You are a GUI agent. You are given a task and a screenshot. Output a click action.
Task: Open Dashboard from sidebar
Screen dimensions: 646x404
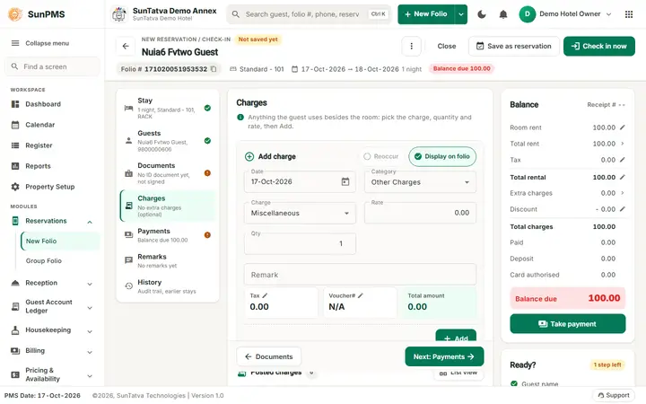(x=53, y=104)
